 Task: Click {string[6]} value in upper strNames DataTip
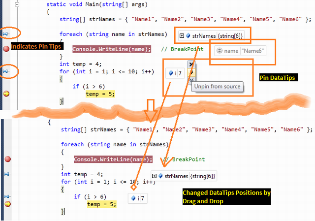[230, 36]
